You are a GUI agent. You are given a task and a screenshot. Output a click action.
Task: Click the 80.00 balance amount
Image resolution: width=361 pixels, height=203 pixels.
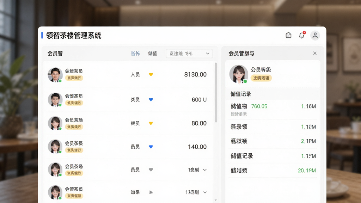pyautogui.click(x=199, y=123)
